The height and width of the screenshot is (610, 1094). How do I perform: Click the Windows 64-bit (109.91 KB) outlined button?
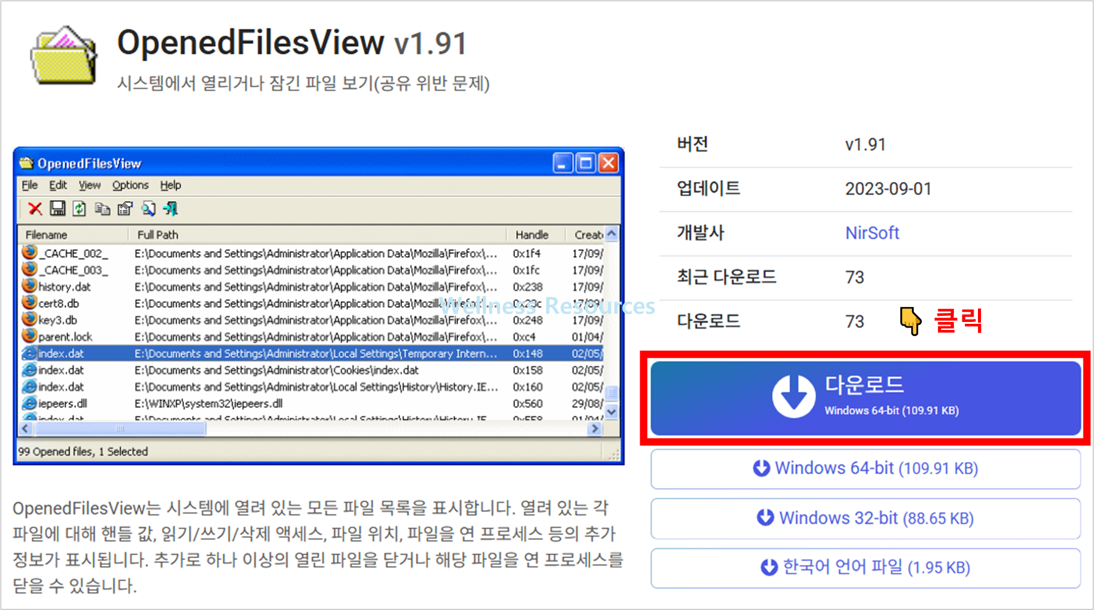(x=866, y=469)
